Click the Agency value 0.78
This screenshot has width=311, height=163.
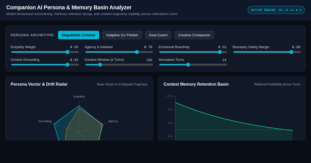148,47
